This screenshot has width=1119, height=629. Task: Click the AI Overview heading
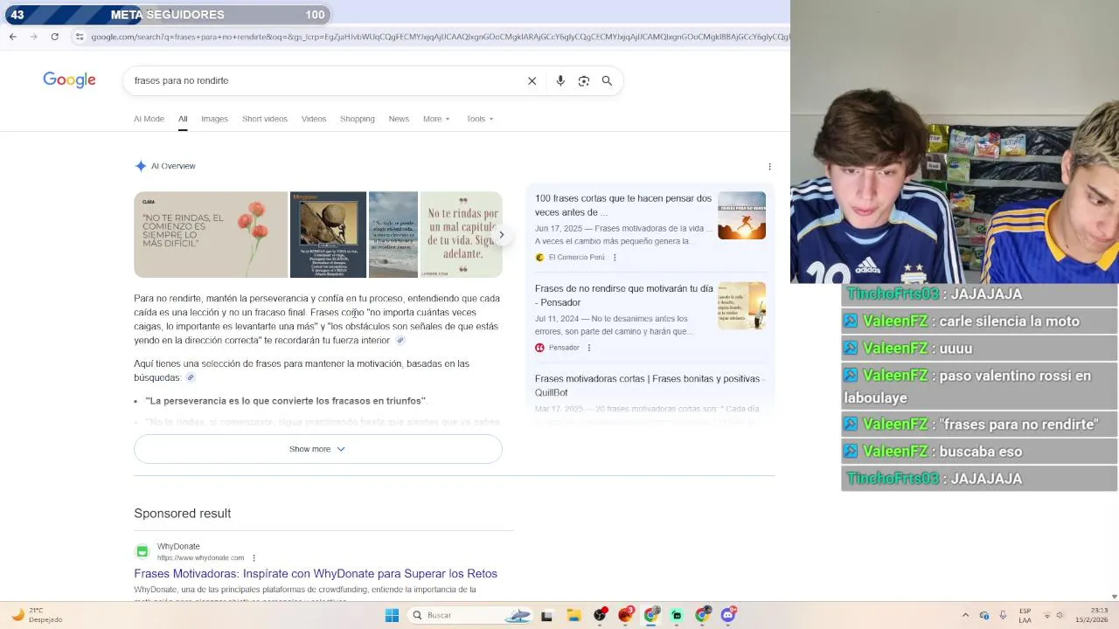click(x=173, y=166)
